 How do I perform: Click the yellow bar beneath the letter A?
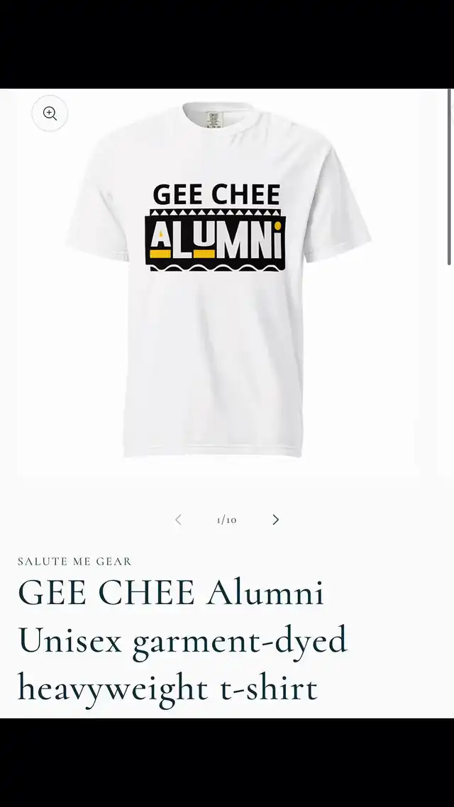(x=160, y=254)
